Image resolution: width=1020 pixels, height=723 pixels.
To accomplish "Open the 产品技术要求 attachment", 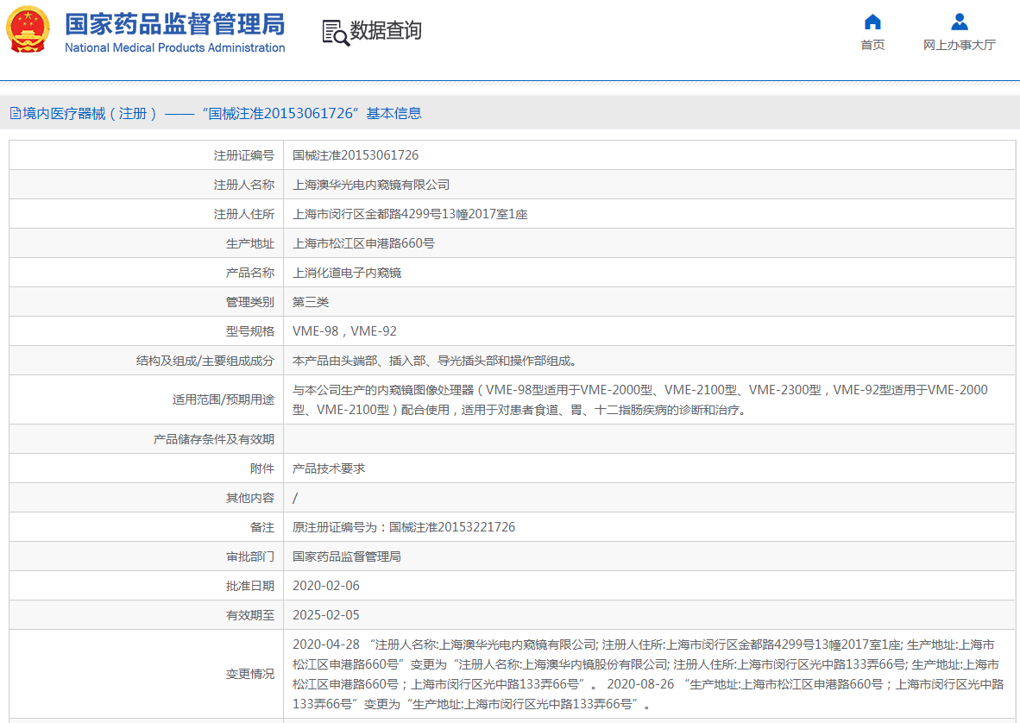I will 329,468.
